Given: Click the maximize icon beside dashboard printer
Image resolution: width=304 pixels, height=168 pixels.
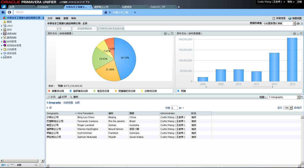Looking at the screenshot, I should click(x=302, y=23).
